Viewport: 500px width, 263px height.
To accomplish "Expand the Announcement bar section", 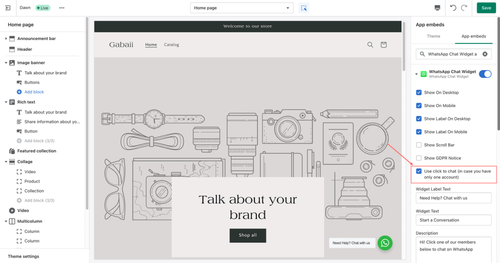I will coord(6,38).
